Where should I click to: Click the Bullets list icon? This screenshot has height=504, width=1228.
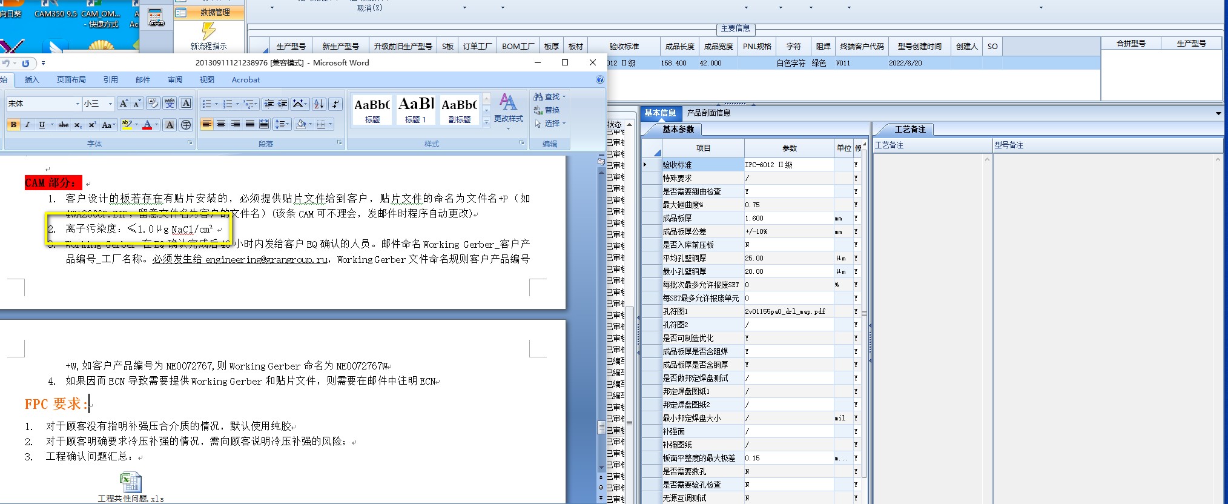click(206, 104)
